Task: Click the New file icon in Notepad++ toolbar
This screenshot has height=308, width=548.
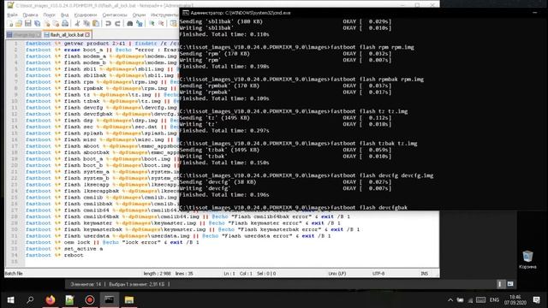Action: coord(10,23)
